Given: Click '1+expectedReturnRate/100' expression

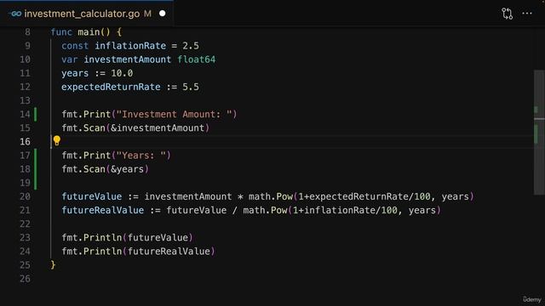Looking at the screenshot, I should tap(364, 196).
